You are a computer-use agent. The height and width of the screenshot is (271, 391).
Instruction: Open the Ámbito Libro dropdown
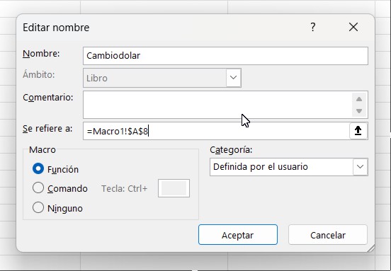(x=162, y=78)
